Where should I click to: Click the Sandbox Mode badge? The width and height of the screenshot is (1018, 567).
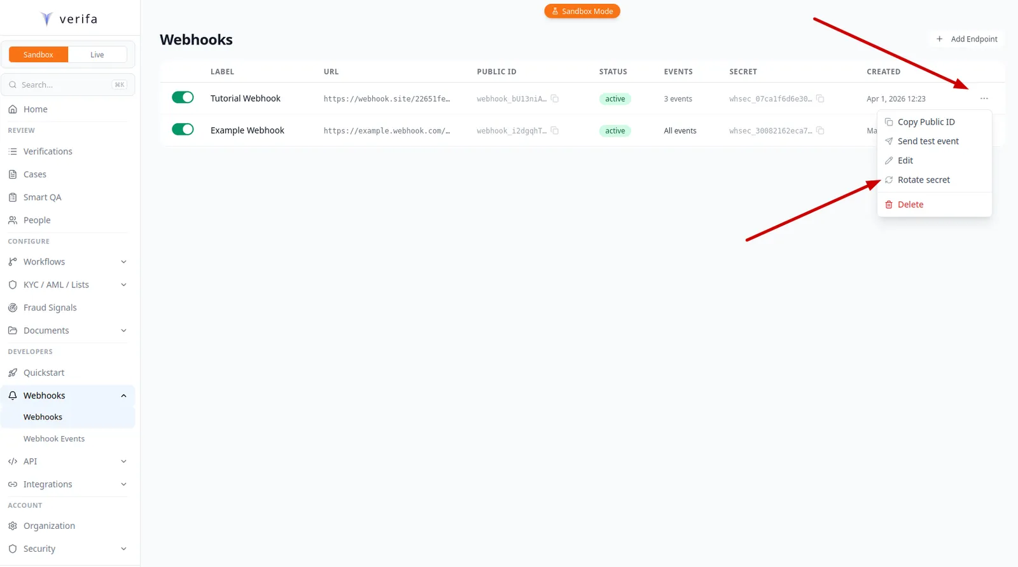[582, 11]
